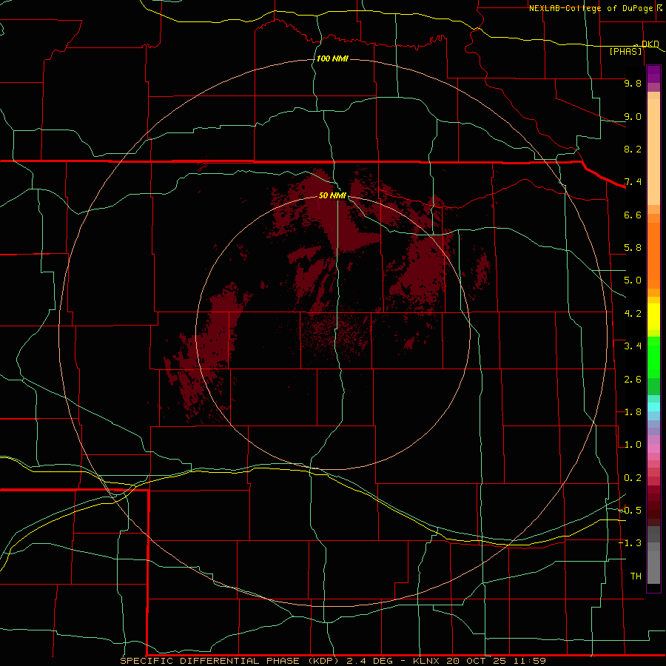Click the 5.0 value on the scale

tap(633, 280)
